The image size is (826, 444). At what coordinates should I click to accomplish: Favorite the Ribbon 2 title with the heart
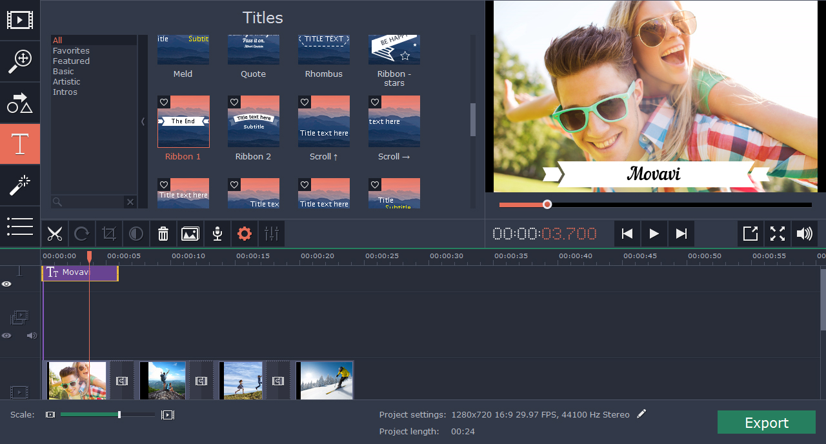(234, 102)
